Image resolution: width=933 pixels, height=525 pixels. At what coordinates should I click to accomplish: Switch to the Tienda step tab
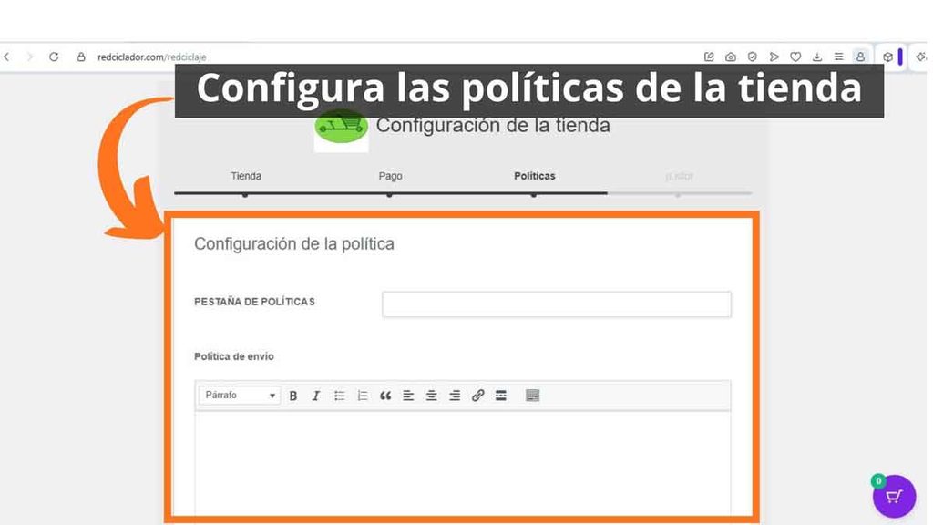pyautogui.click(x=246, y=176)
